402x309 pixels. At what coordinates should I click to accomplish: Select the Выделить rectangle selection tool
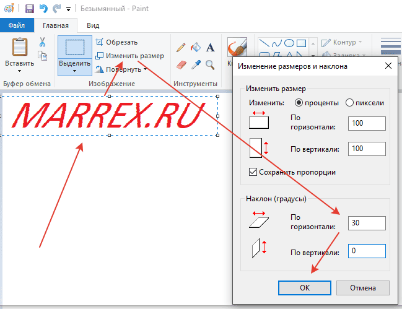[75, 47]
